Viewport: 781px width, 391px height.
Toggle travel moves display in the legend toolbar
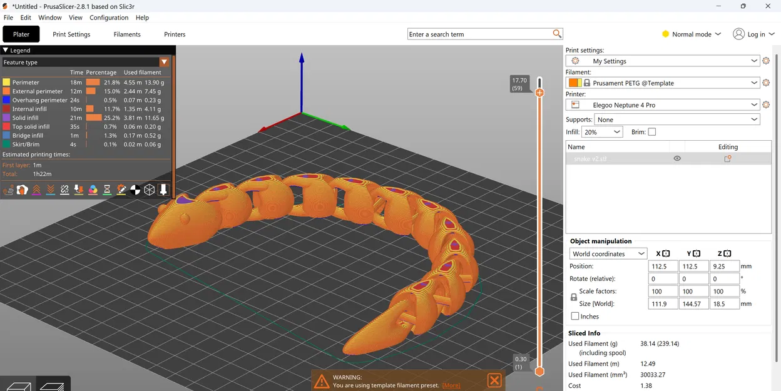click(x=8, y=190)
